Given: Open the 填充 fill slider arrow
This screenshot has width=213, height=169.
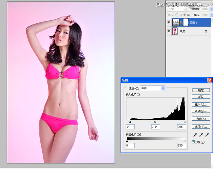Looking at the screenshot, I should [x=211, y=15].
